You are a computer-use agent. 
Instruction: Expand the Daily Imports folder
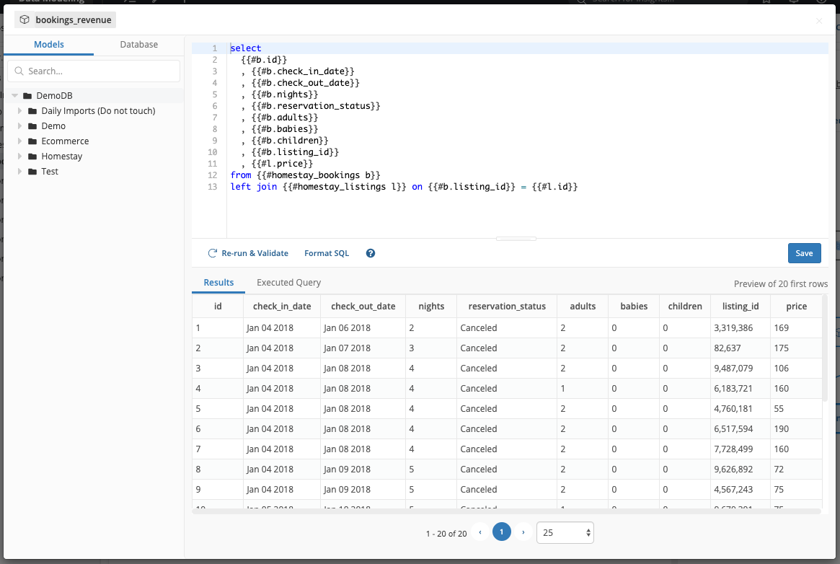[20, 111]
